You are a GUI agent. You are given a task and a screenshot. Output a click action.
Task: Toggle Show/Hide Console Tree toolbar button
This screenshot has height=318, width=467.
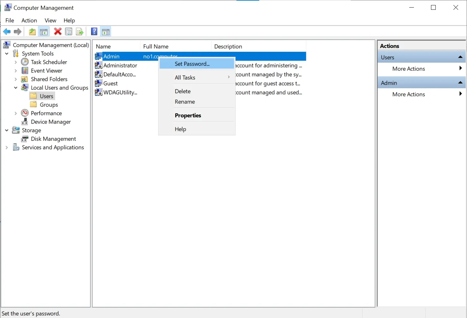44,32
